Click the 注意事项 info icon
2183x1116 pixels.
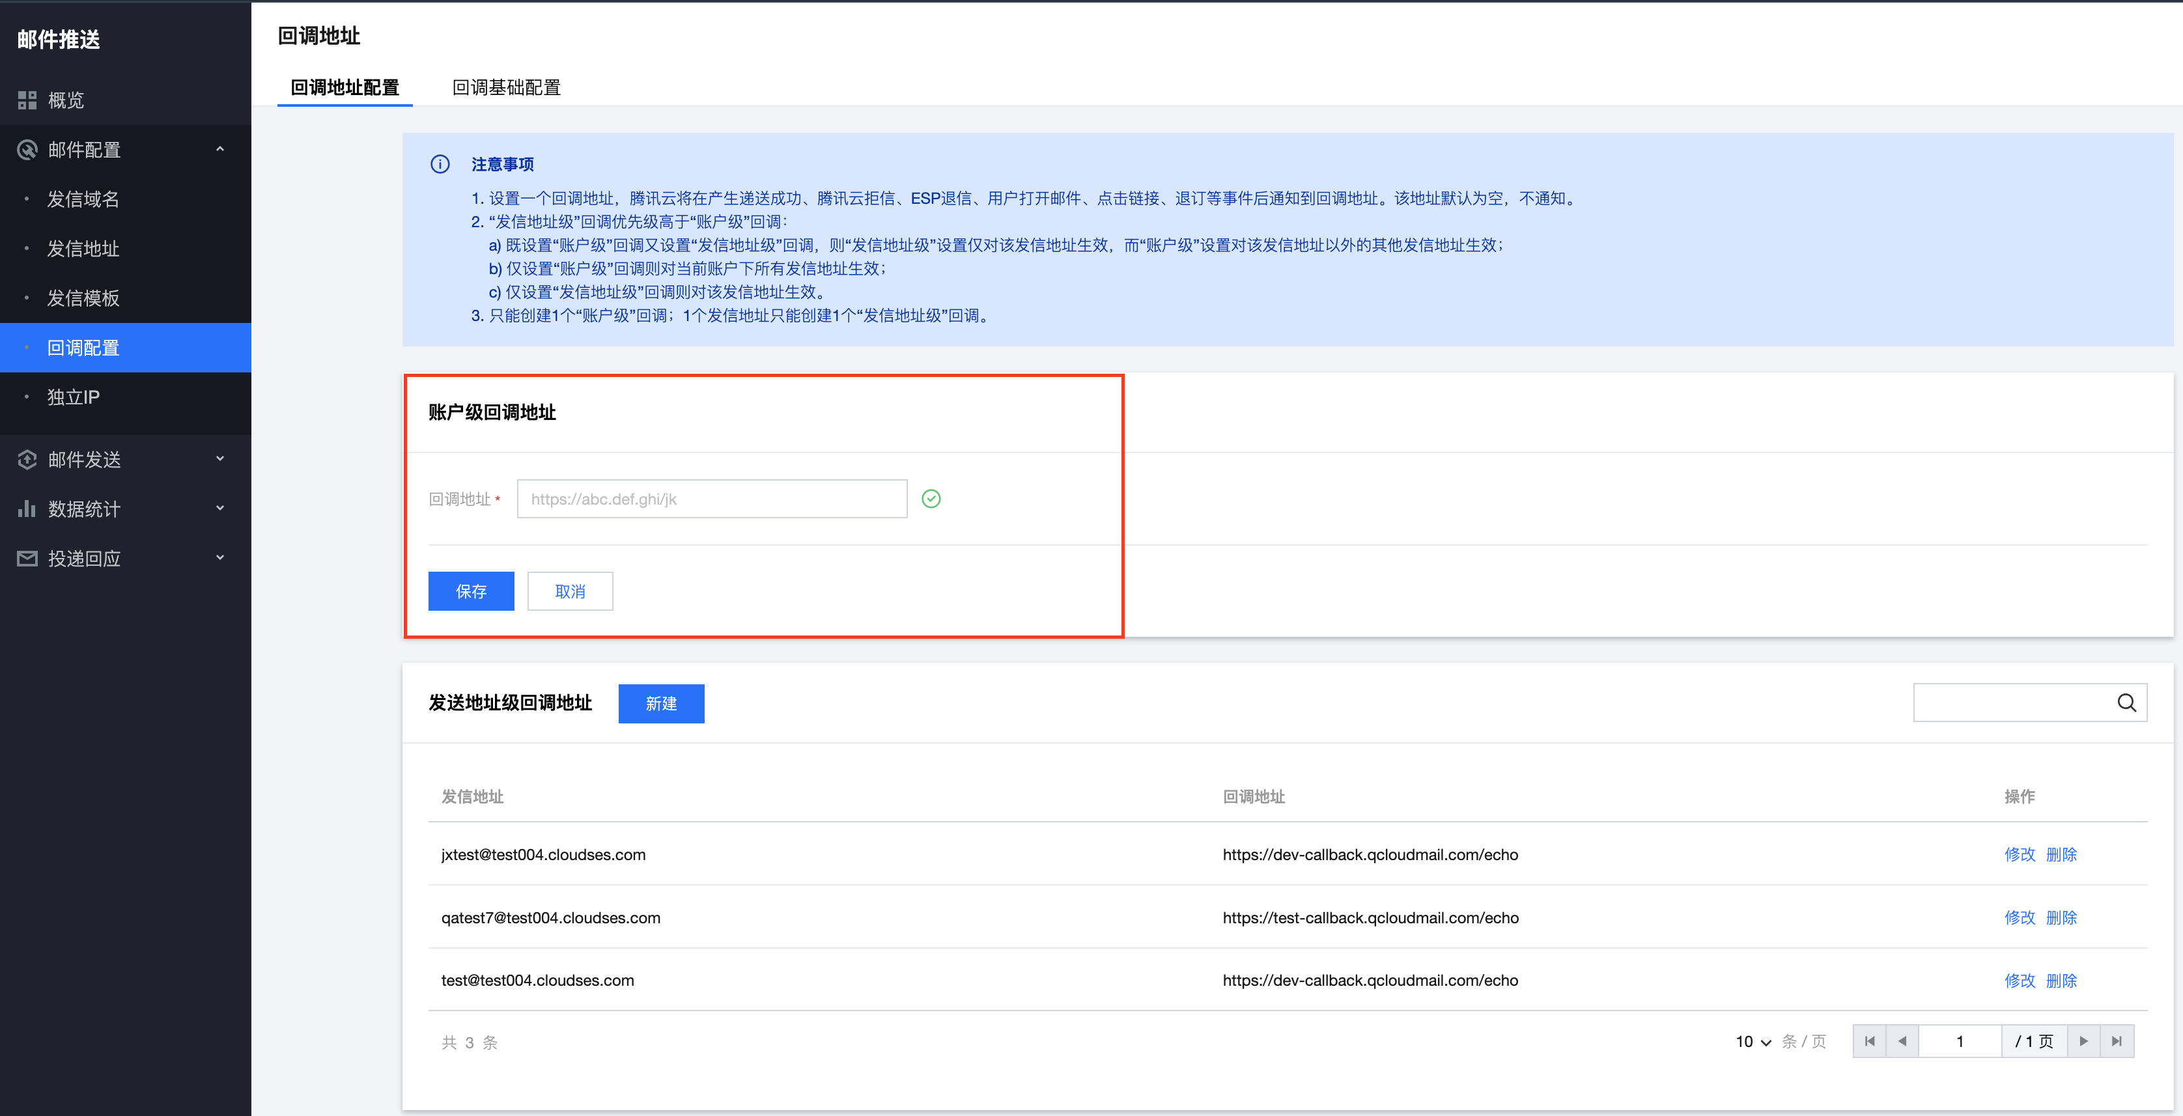(440, 164)
